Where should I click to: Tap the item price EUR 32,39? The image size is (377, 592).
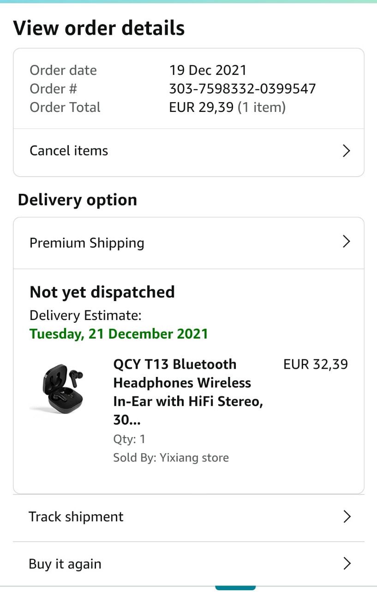[x=316, y=364]
